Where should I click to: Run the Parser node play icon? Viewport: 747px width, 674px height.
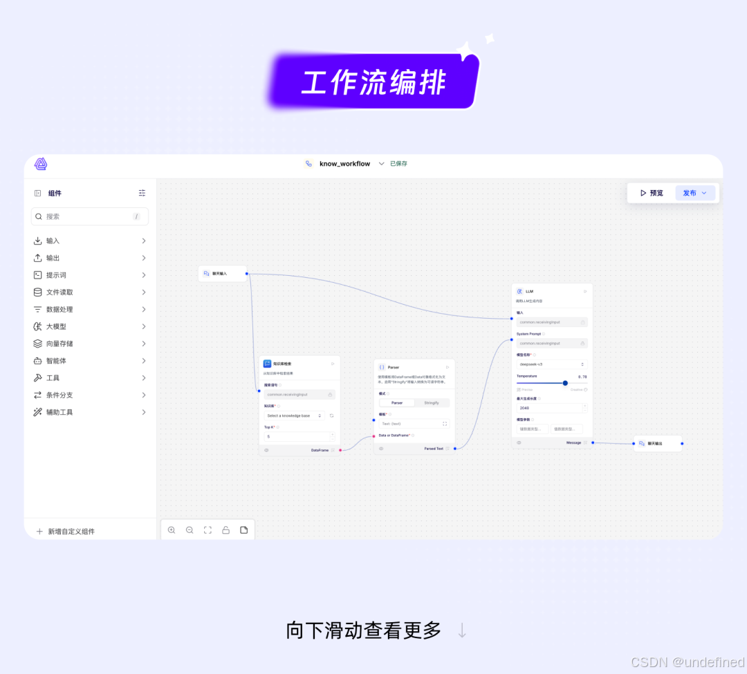[x=448, y=367]
